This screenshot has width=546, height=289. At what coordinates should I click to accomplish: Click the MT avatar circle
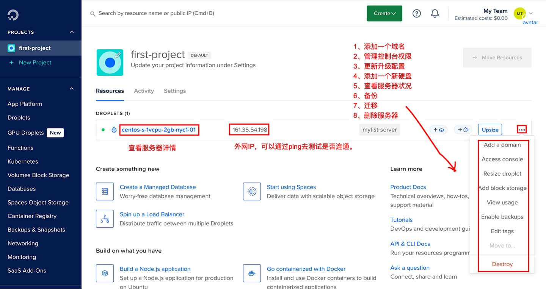click(519, 14)
